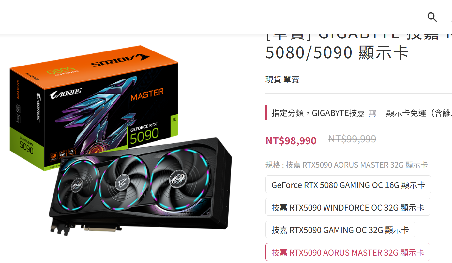Choose 技嘉 RTX5090 WINDFORCE OC 32G variant
The height and width of the screenshot is (263, 452).
[348, 207]
